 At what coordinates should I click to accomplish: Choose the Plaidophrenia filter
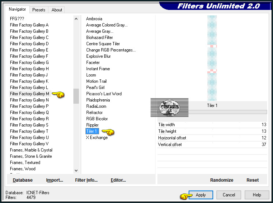pos(98,100)
